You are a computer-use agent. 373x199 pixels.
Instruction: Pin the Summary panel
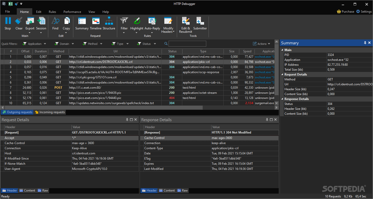[x=365, y=43]
